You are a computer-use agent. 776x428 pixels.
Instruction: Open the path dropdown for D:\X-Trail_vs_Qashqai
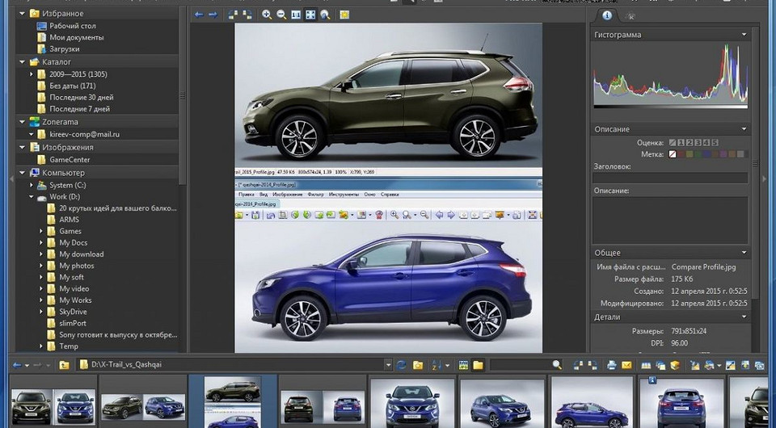[388, 365]
